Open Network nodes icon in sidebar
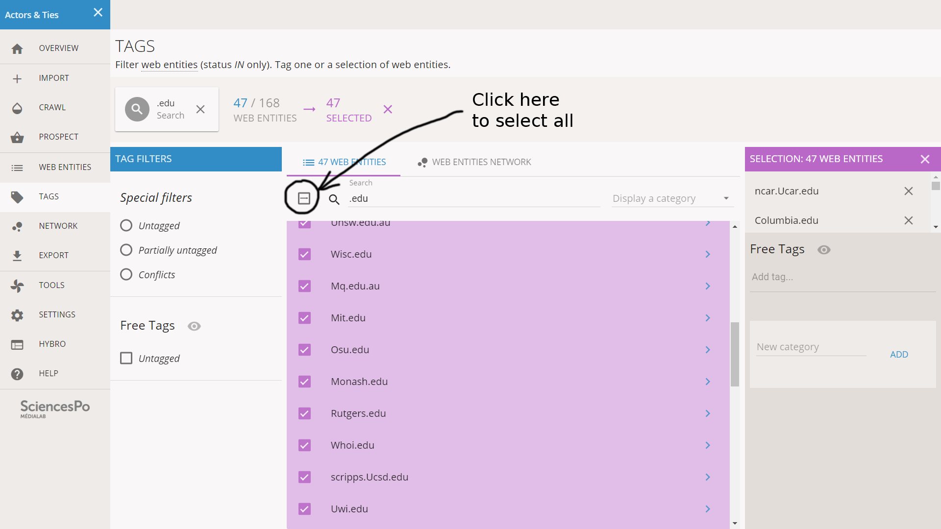 [17, 226]
